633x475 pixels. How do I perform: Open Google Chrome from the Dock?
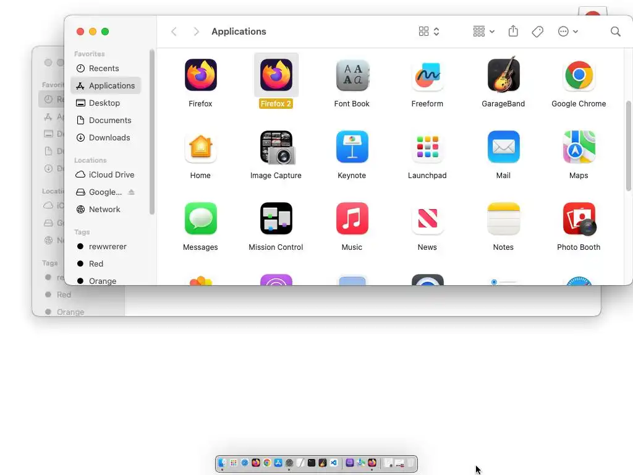click(x=267, y=463)
